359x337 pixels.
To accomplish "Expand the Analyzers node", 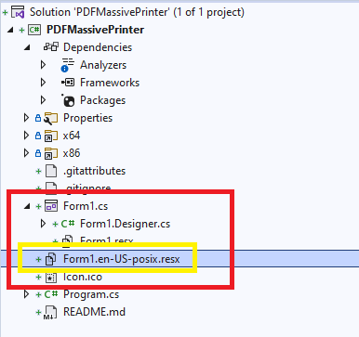I will (x=44, y=65).
